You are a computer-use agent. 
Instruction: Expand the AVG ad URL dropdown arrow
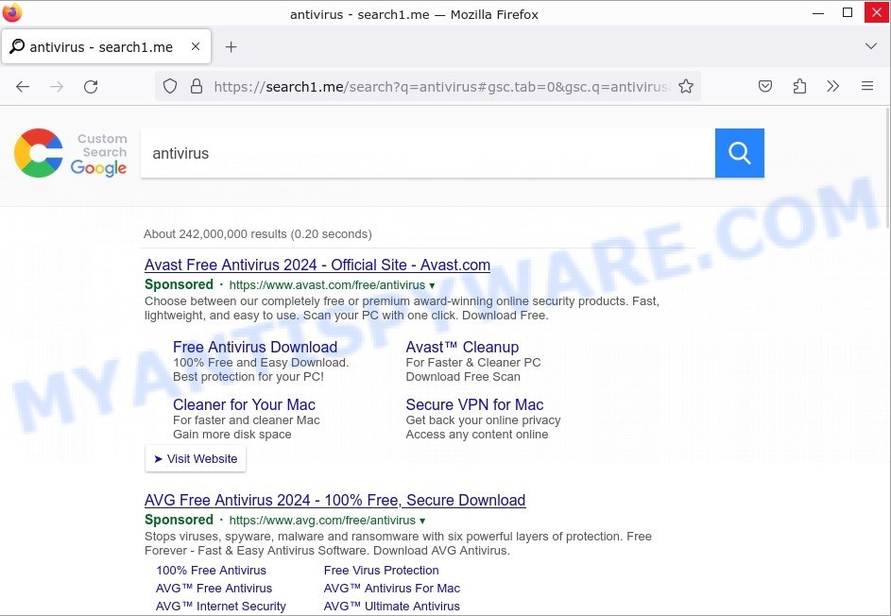click(422, 521)
